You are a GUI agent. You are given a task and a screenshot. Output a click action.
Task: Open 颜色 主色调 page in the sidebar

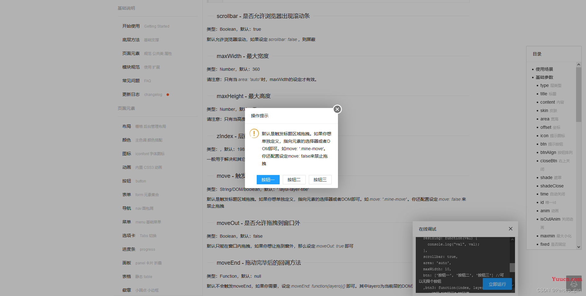(142, 140)
